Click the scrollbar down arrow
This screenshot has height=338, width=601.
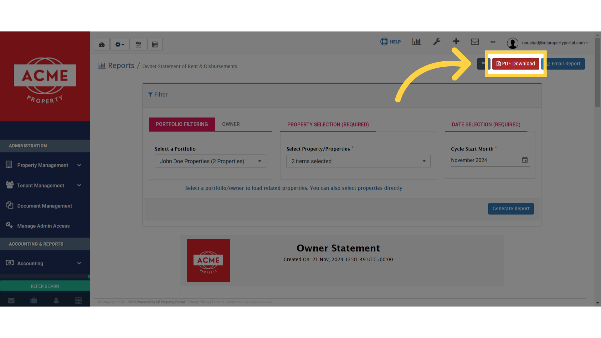click(598, 303)
